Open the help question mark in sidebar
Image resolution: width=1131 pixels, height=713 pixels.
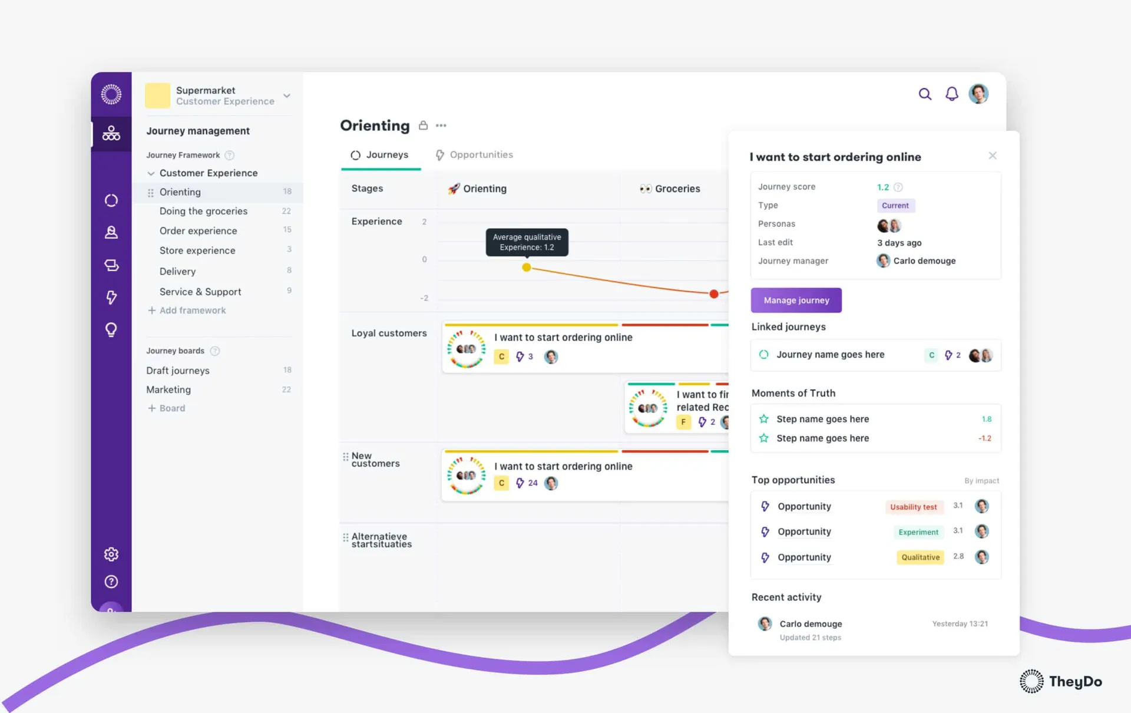[x=111, y=582]
